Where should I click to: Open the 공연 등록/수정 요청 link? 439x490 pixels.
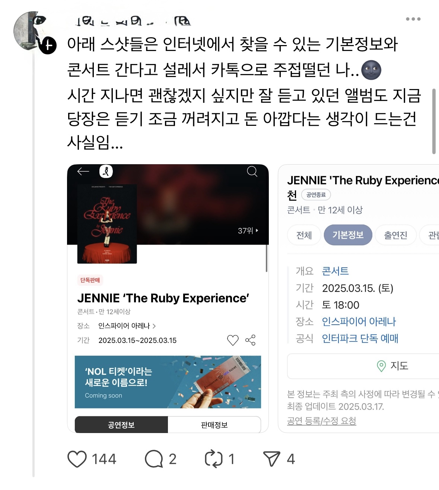[322, 421]
